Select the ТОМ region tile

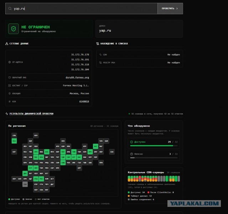pyautogui.click(x=79, y=152)
